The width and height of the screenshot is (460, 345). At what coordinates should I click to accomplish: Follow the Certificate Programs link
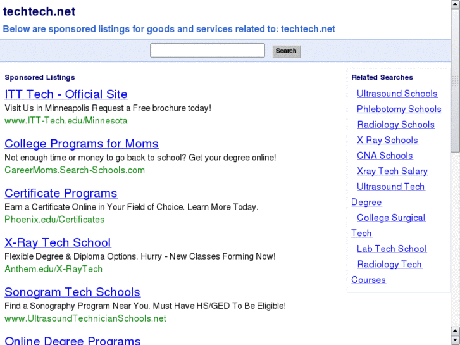click(x=61, y=193)
